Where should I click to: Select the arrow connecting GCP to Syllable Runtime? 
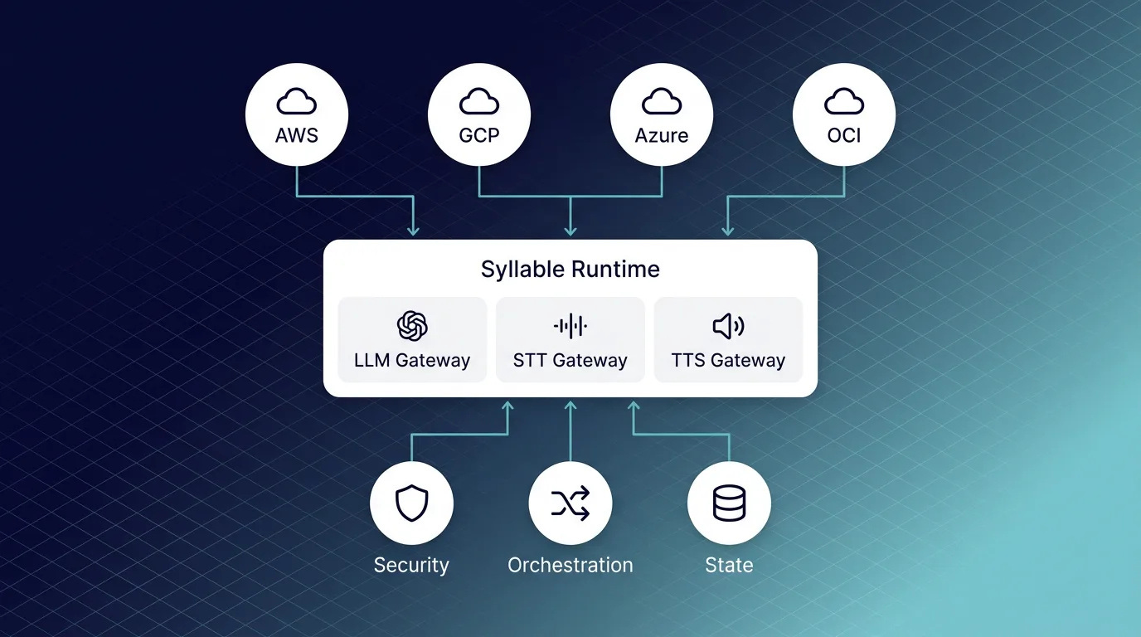click(x=570, y=212)
